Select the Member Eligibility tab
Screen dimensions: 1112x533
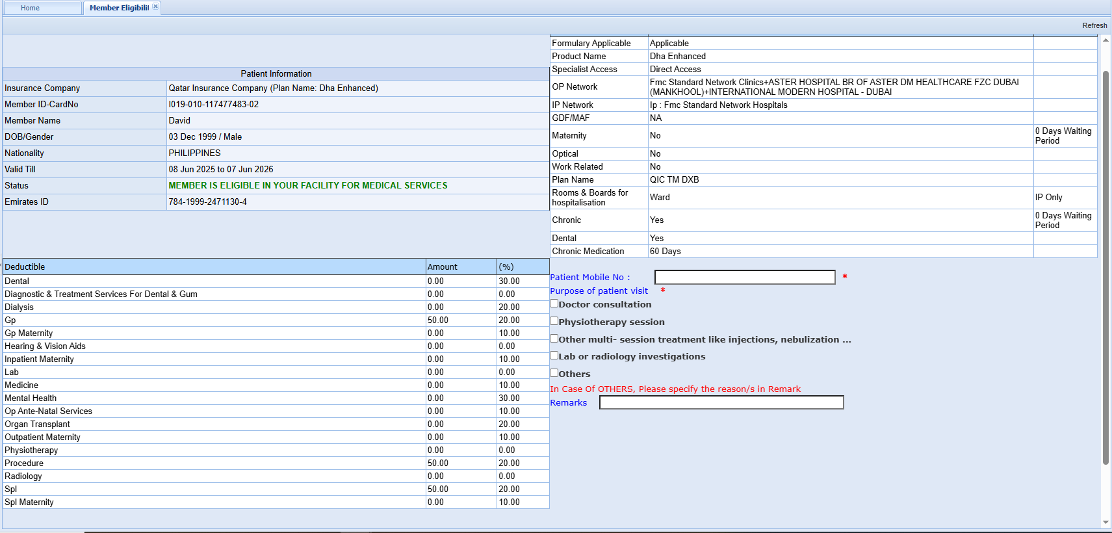[x=118, y=8]
